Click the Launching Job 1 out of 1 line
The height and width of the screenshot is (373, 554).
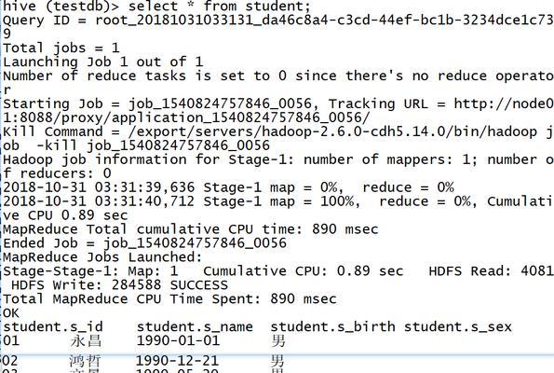point(102,62)
